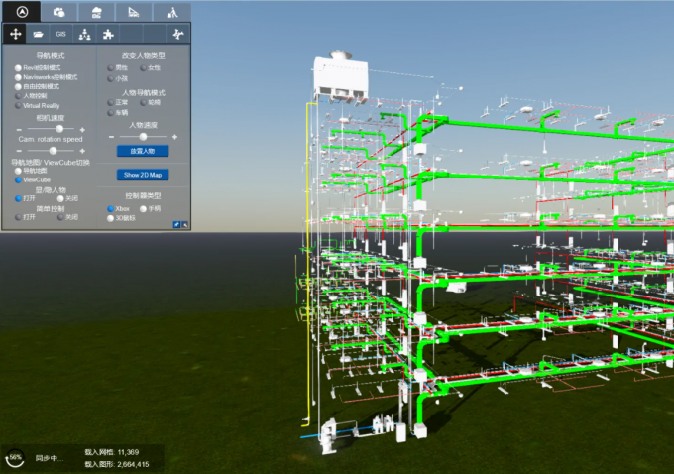
Task: Select Revit控制模式 navigation mode
Action: click(18, 68)
